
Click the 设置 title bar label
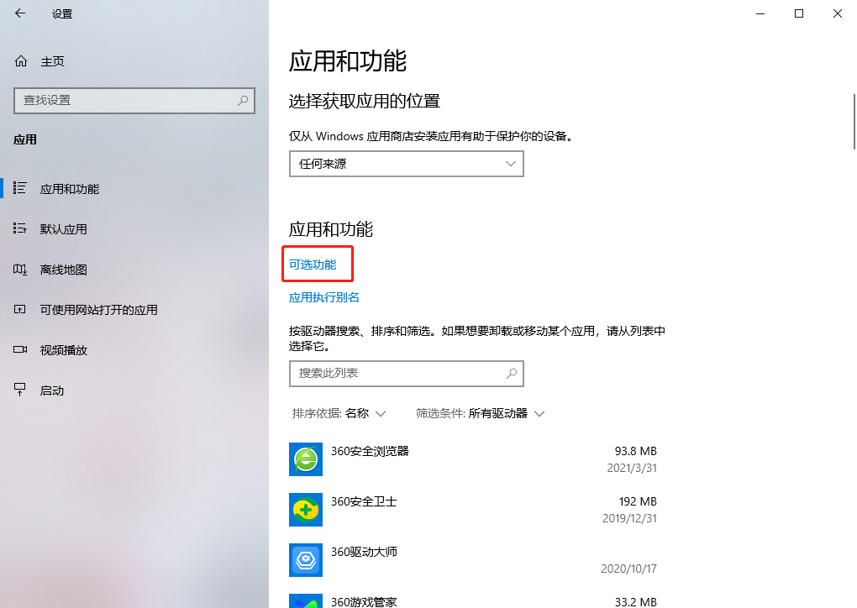[x=61, y=13]
